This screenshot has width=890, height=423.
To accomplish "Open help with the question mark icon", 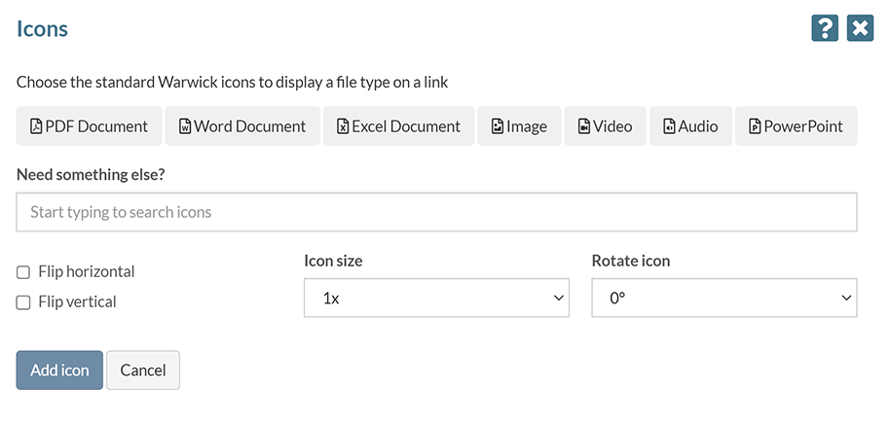I will tap(824, 28).
